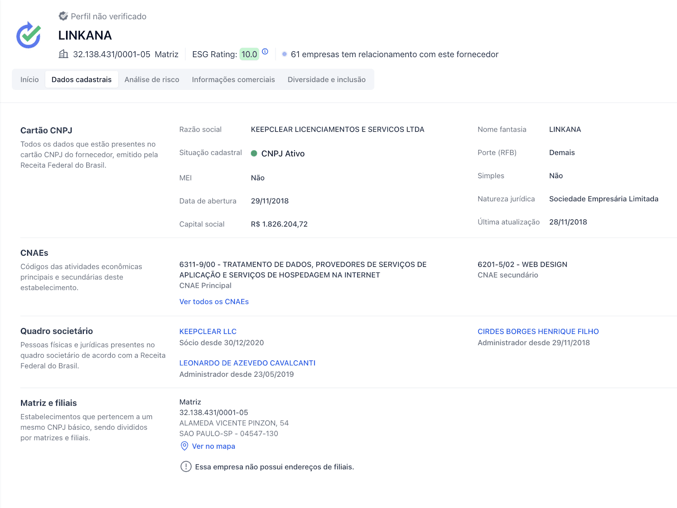Open the KEEPCLEAR LLC partner link
Screen dimensions: 677x508
pyautogui.click(x=208, y=331)
